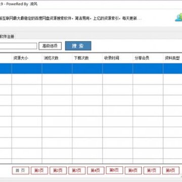
Task: Focus the search keyword input field
Action: pyautogui.click(x=18, y=46)
